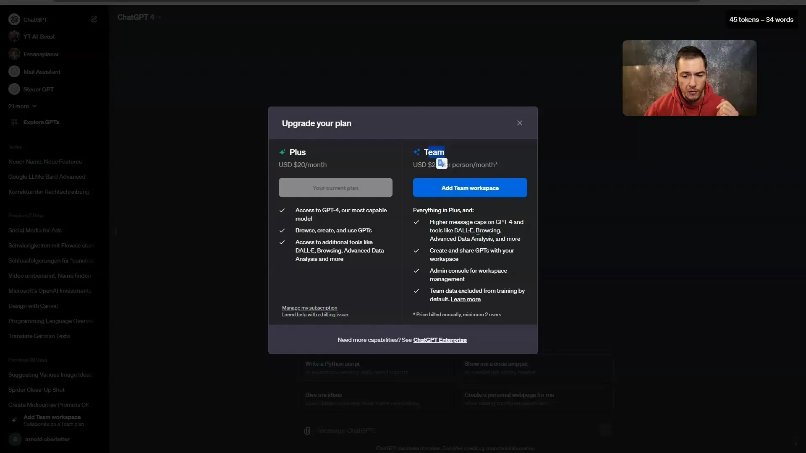Screen dimensions: 806x453
Task: Click the send message button
Action: [605, 430]
